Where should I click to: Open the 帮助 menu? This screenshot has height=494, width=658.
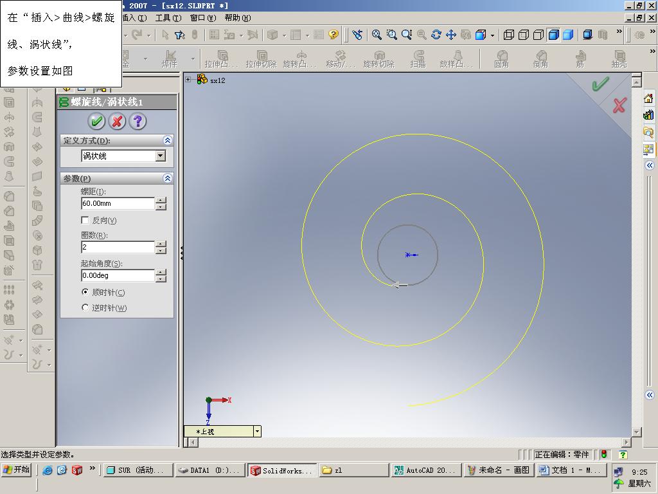point(237,18)
